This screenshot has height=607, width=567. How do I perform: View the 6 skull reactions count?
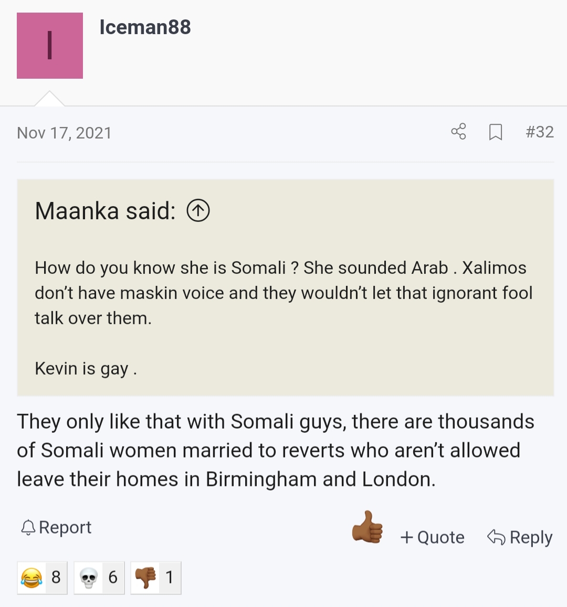[x=113, y=578]
